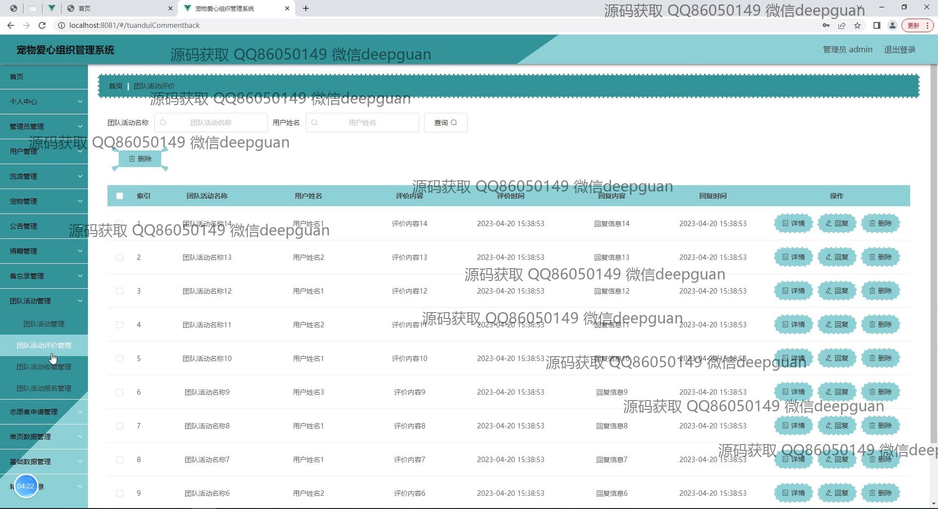Open 团队活动收藏管理 submenu item

tap(44, 367)
